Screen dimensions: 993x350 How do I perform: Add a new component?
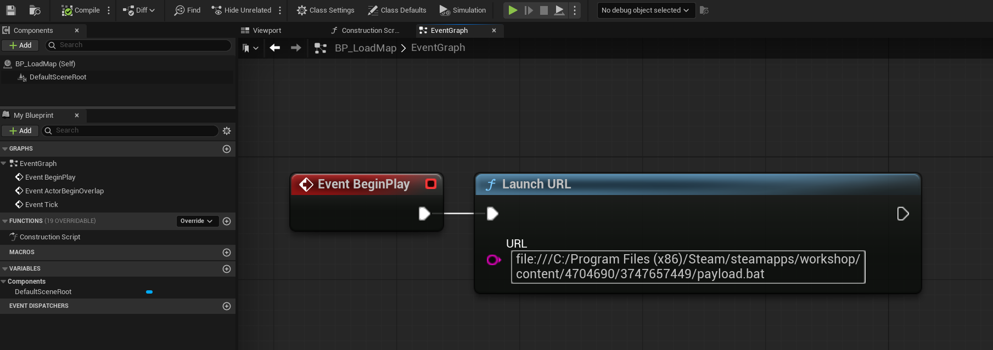pos(20,45)
